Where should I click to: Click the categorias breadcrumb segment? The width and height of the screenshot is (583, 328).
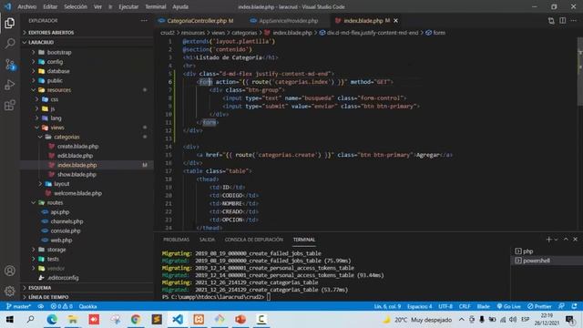click(244, 33)
